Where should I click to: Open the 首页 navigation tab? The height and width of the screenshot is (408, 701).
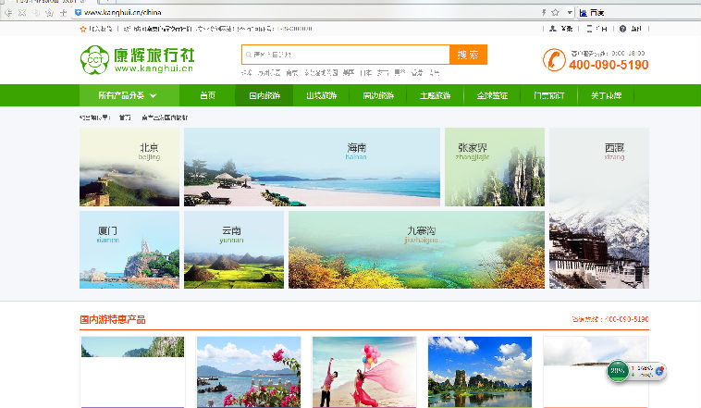pyautogui.click(x=207, y=95)
